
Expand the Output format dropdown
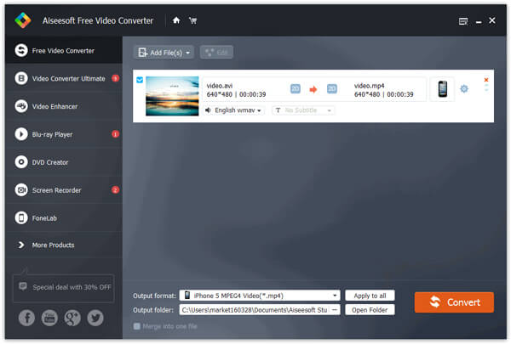[x=336, y=296]
